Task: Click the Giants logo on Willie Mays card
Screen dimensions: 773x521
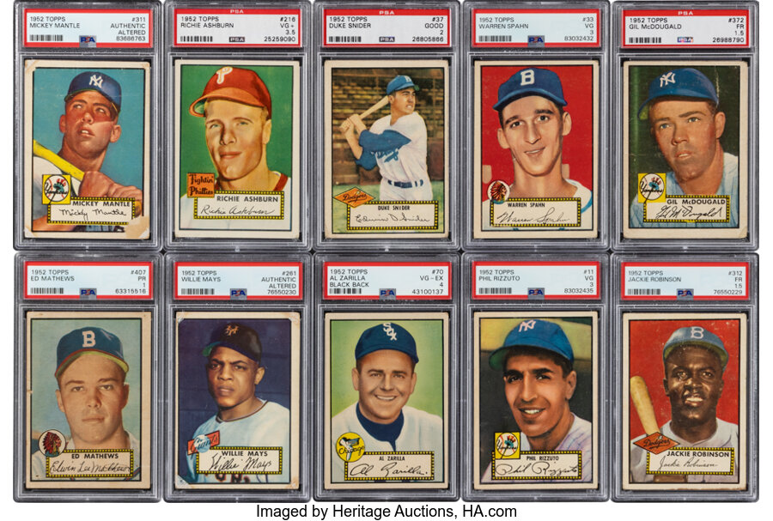Action: pos(203,443)
